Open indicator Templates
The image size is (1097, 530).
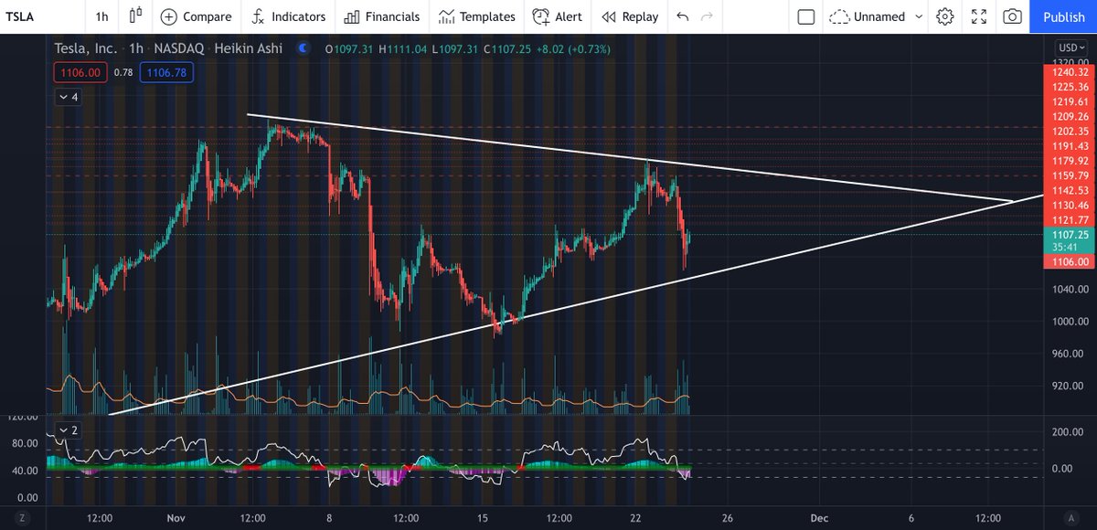click(475, 16)
